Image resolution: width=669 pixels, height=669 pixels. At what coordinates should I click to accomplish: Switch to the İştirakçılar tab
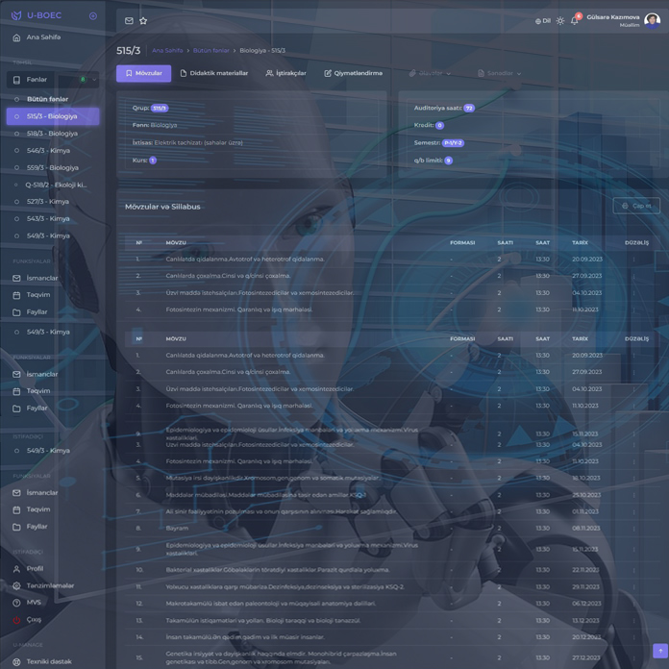point(285,73)
